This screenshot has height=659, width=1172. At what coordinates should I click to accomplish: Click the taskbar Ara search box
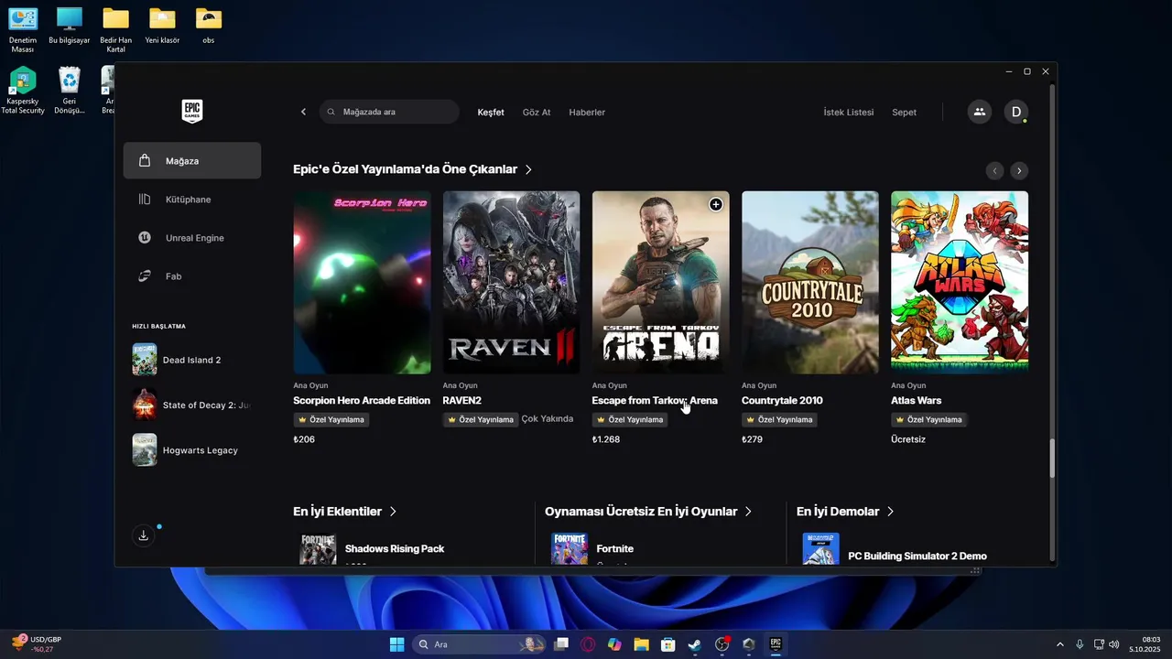[x=479, y=644]
